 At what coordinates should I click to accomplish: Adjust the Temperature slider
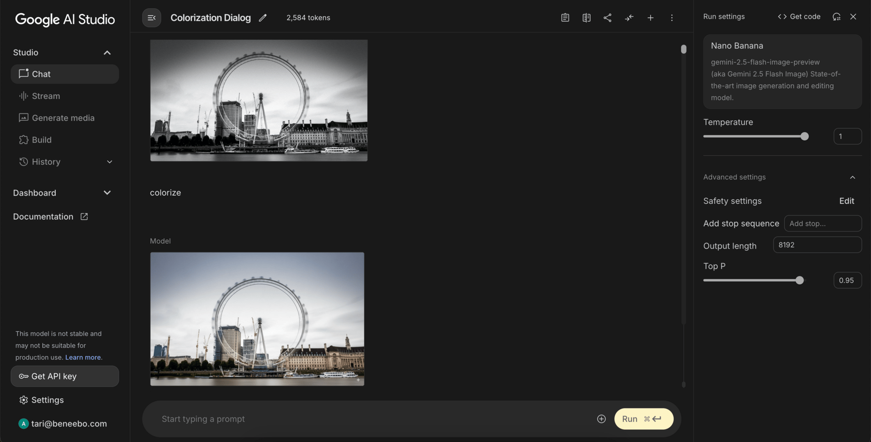[804, 136]
